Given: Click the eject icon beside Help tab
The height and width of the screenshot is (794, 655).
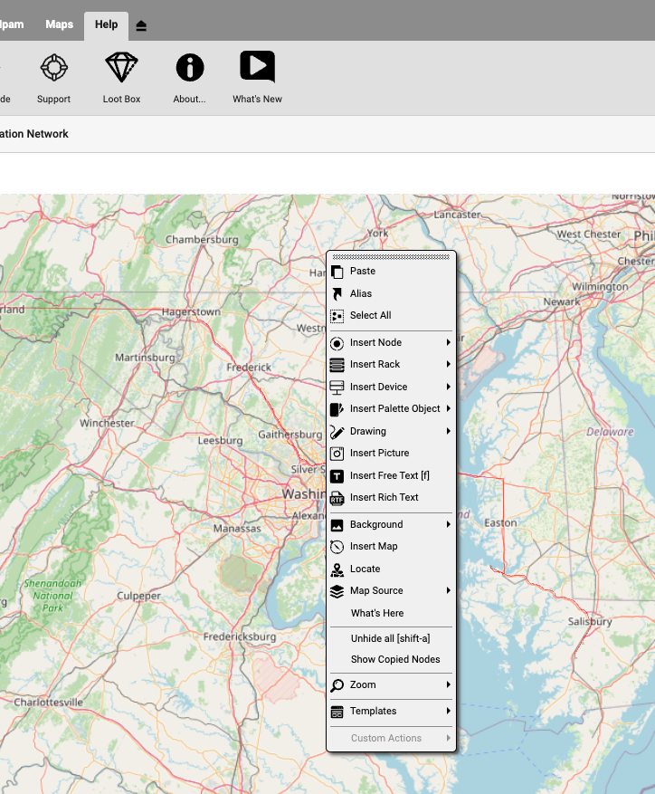Looking at the screenshot, I should (141, 25).
